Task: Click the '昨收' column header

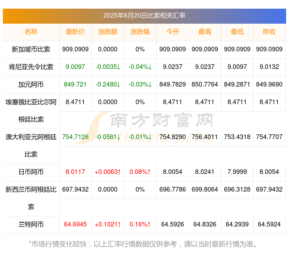Action: click(x=269, y=32)
